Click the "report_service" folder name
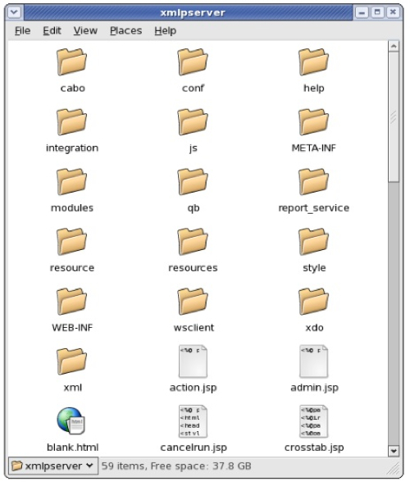Image resolution: width=410 pixels, height=486 pixels. pyautogui.click(x=314, y=208)
